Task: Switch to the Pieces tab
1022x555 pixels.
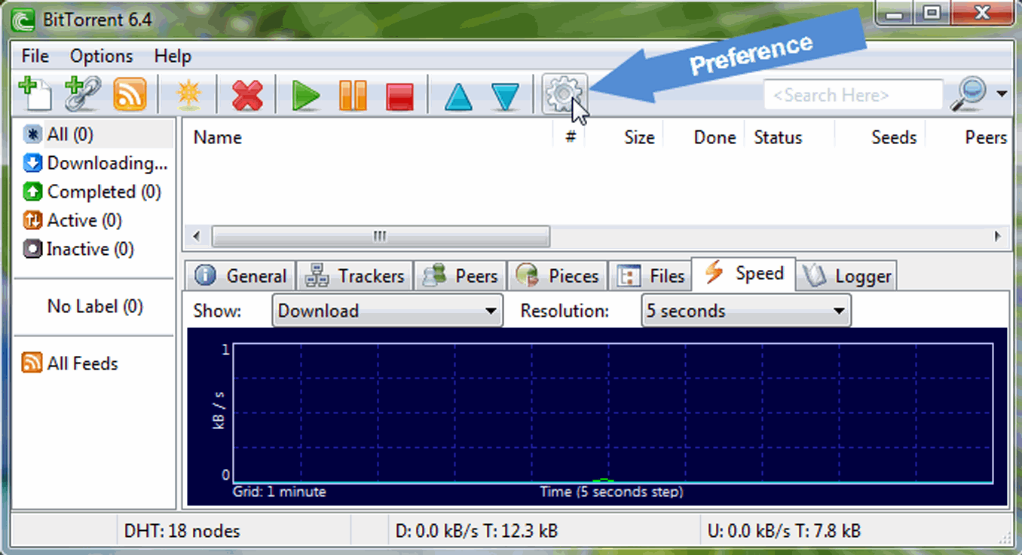Action: 557,276
